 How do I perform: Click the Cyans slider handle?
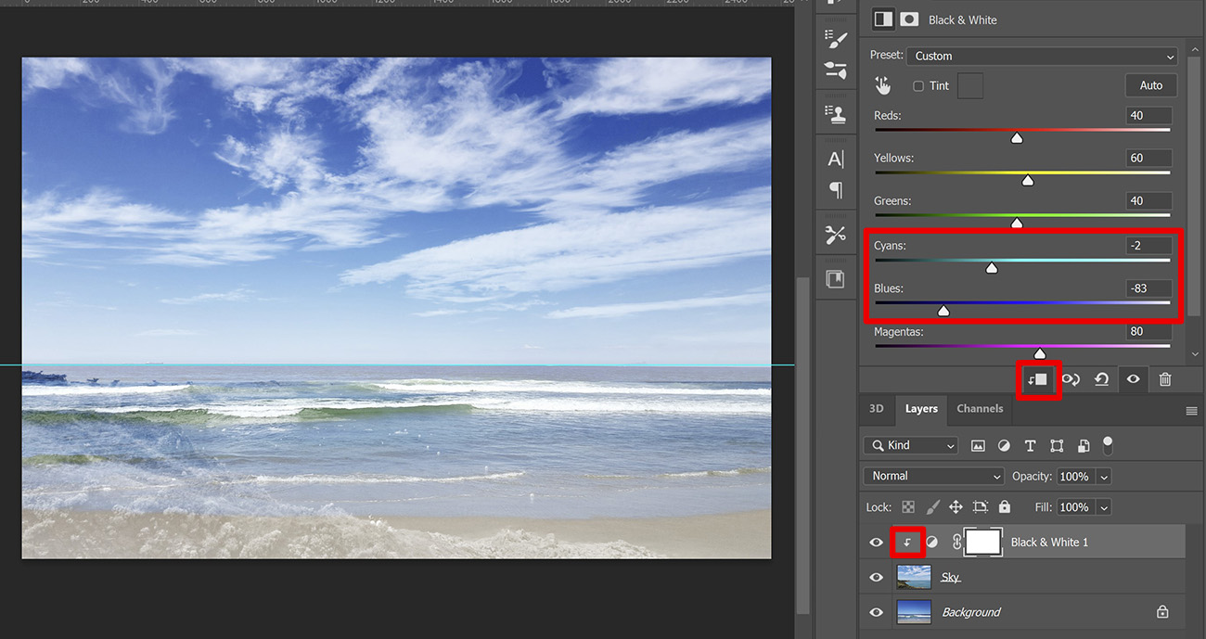pyautogui.click(x=992, y=268)
